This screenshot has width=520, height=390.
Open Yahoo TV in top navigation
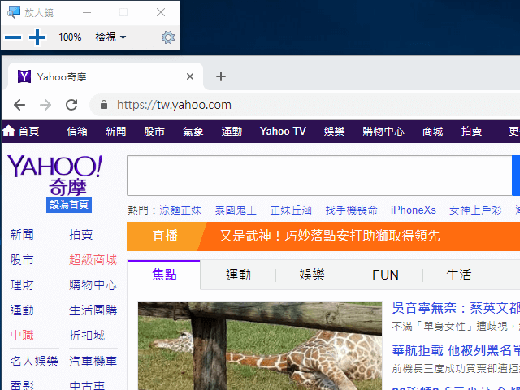pos(283,132)
